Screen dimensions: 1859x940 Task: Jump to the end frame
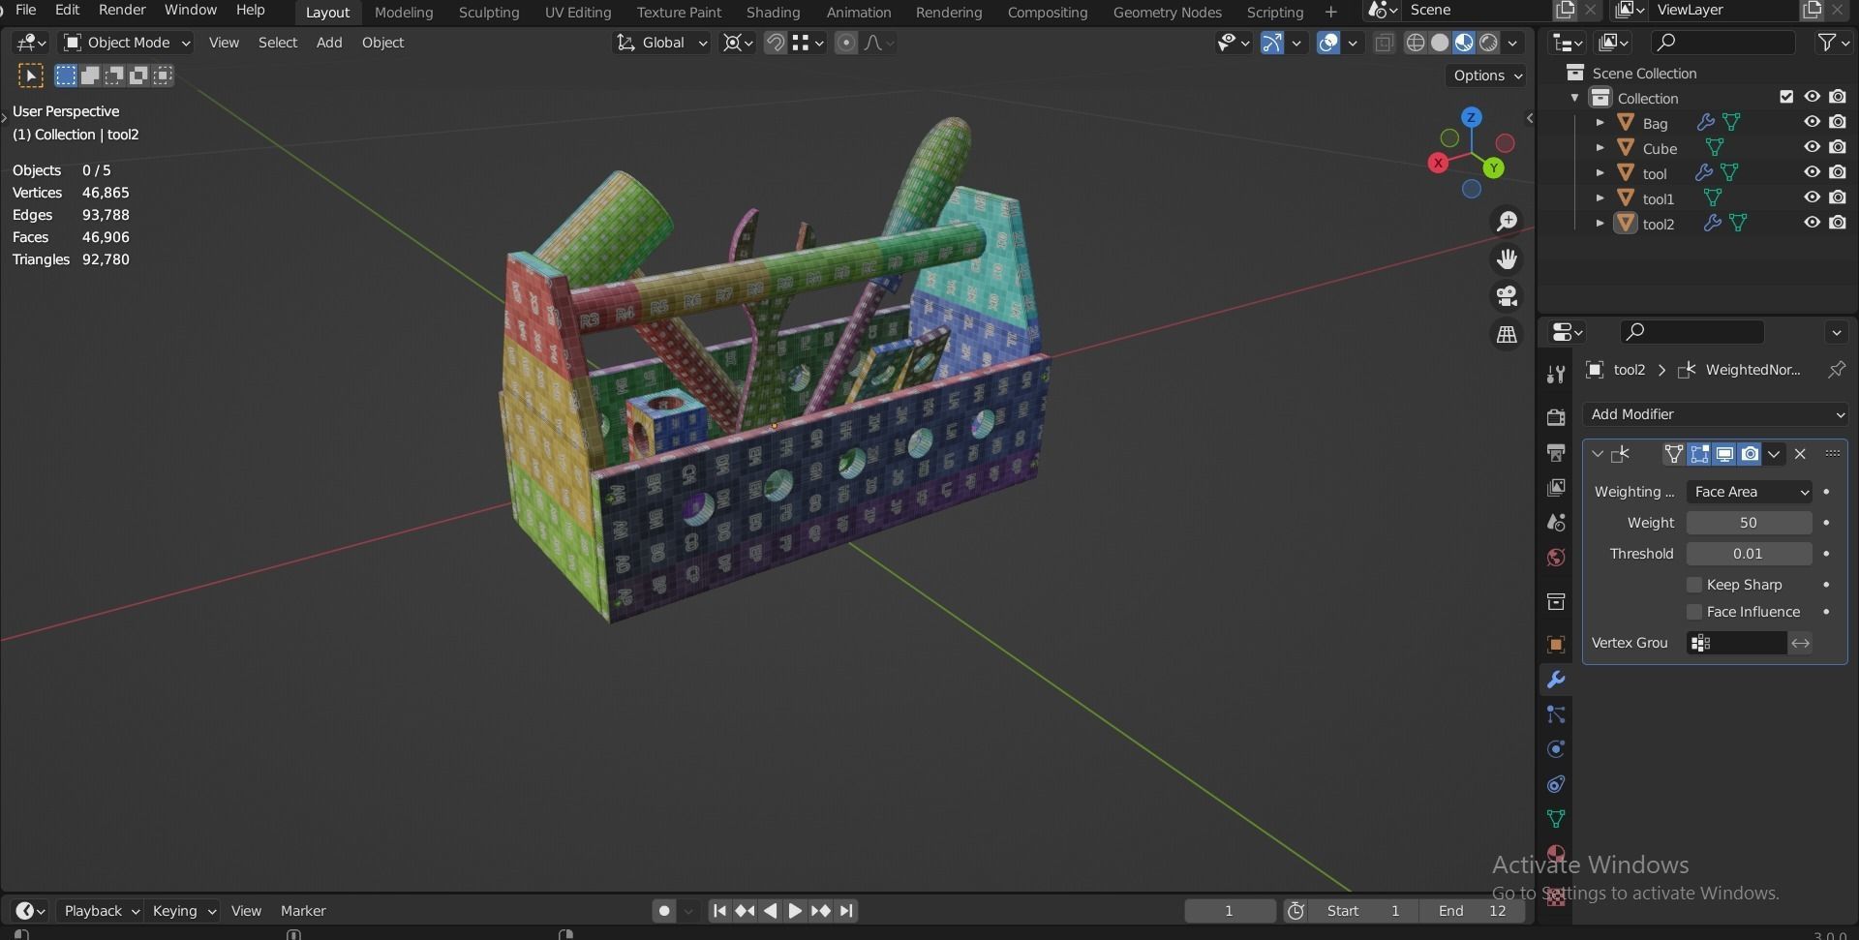tap(847, 911)
